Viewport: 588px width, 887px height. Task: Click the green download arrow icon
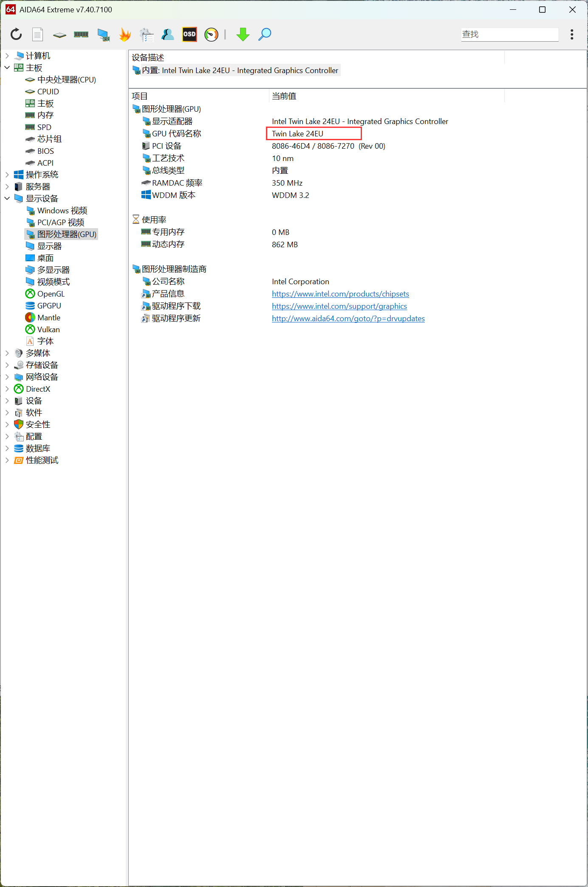[x=243, y=34]
